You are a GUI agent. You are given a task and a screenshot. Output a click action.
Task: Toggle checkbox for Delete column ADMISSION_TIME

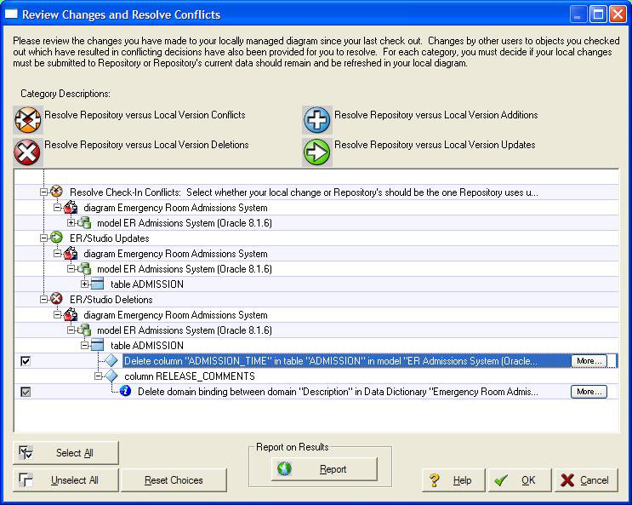(26, 361)
